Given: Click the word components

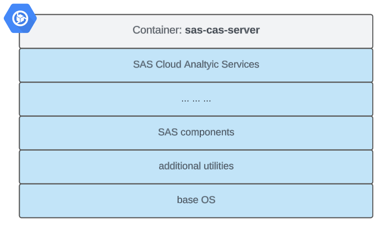Looking at the screenshot, I should (207, 132).
